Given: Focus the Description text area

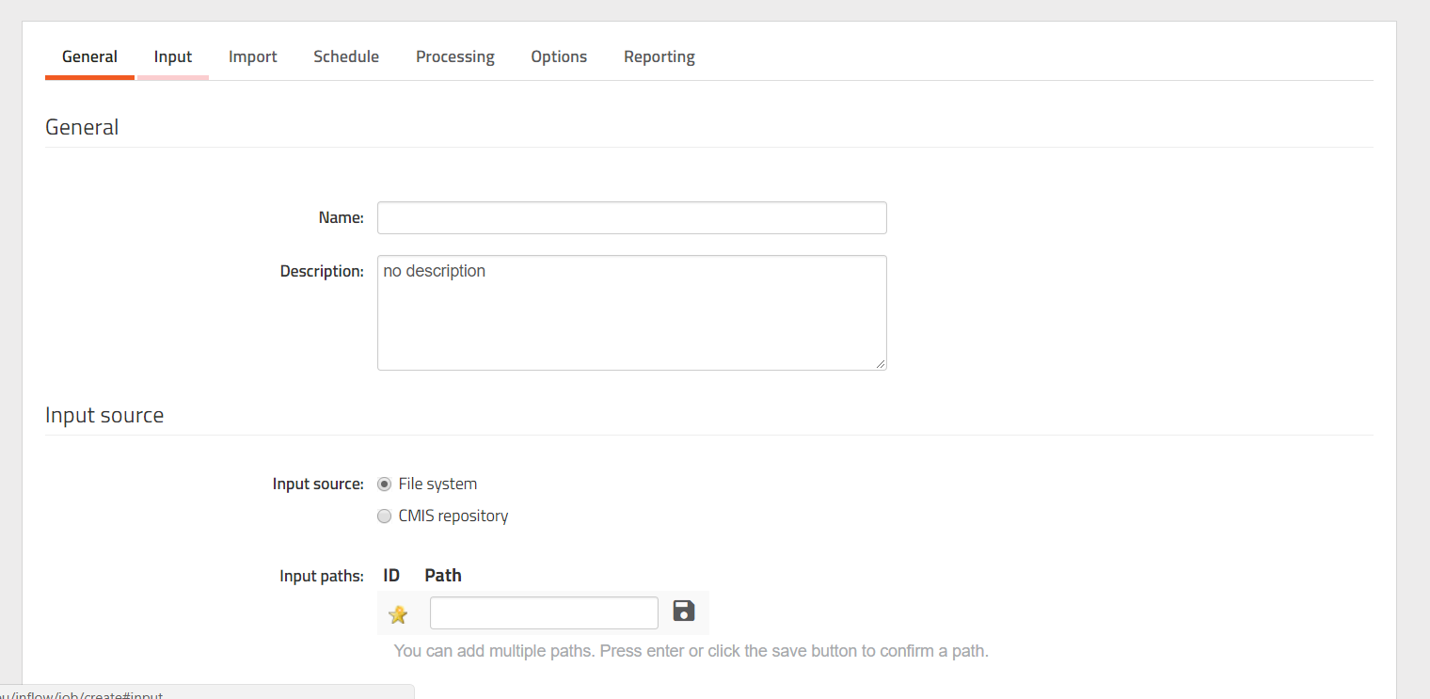Looking at the screenshot, I should coord(631,312).
